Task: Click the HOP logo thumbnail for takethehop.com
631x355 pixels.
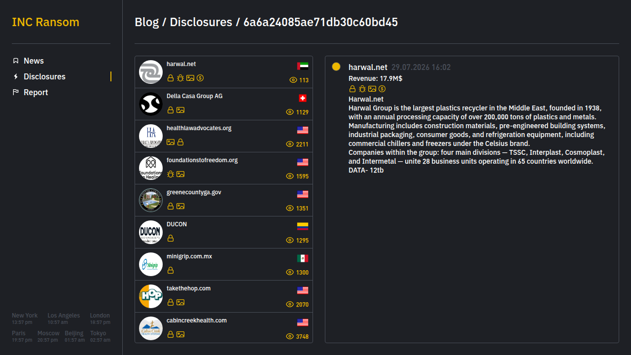Action: click(151, 296)
